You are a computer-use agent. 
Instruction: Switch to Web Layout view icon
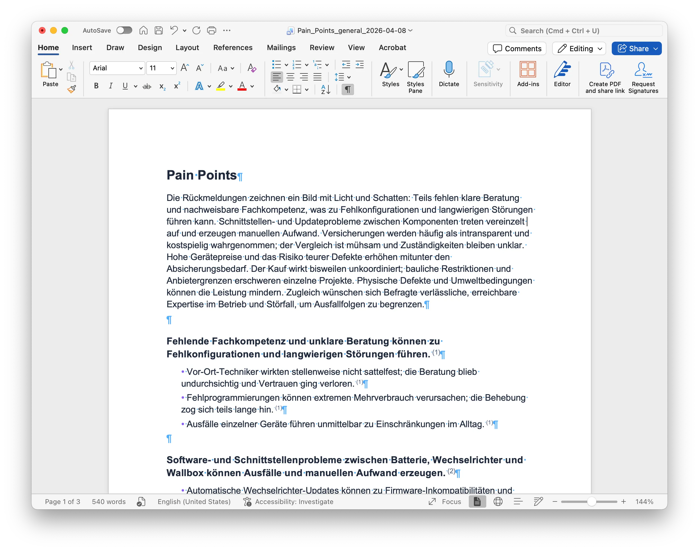coord(498,502)
